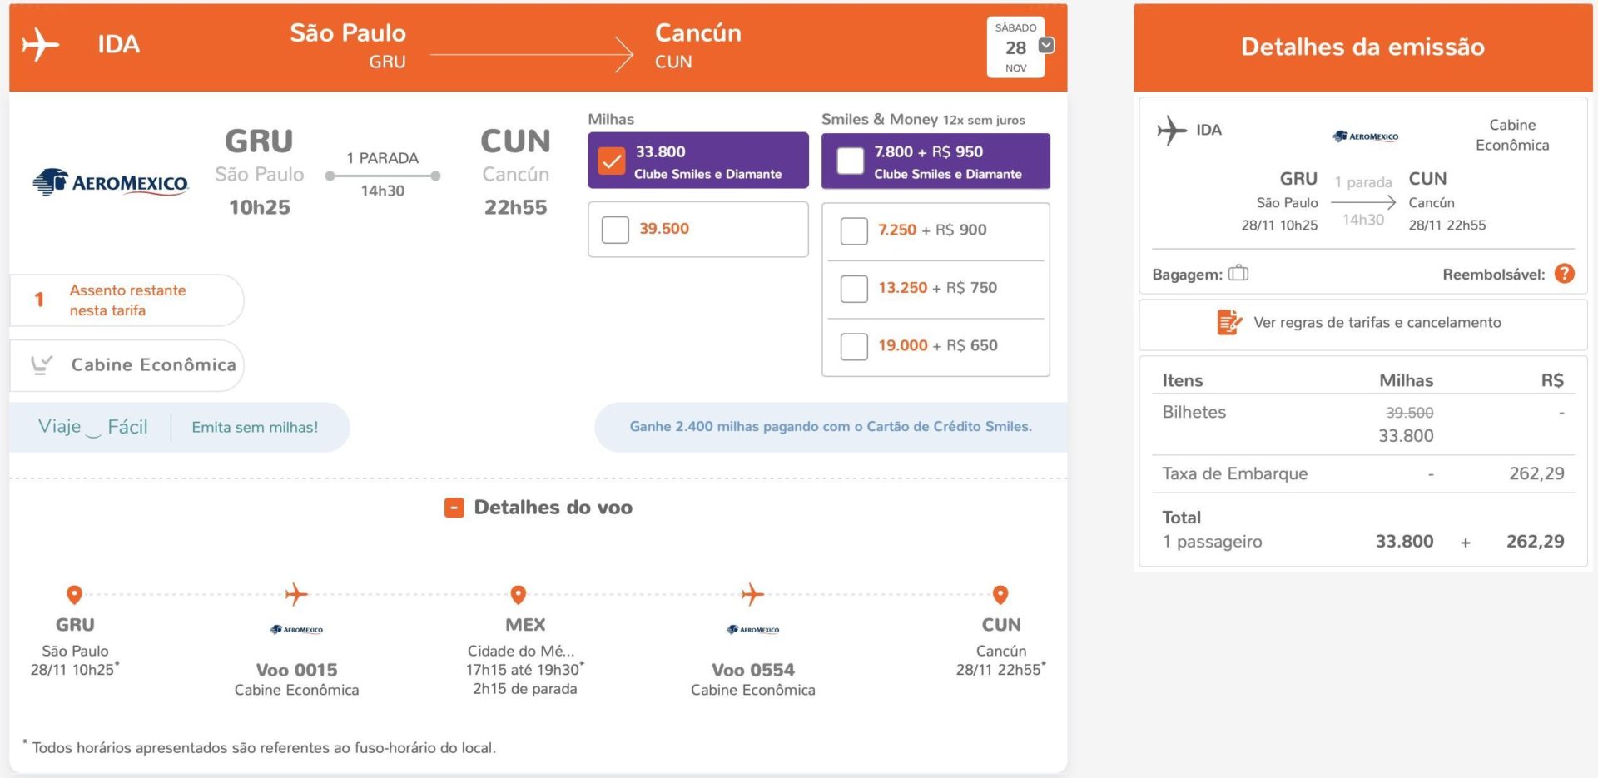Screen dimensions: 1598x778
Task: Open Ver regras de tarifas e cancelamento
Action: pyautogui.click(x=1377, y=323)
